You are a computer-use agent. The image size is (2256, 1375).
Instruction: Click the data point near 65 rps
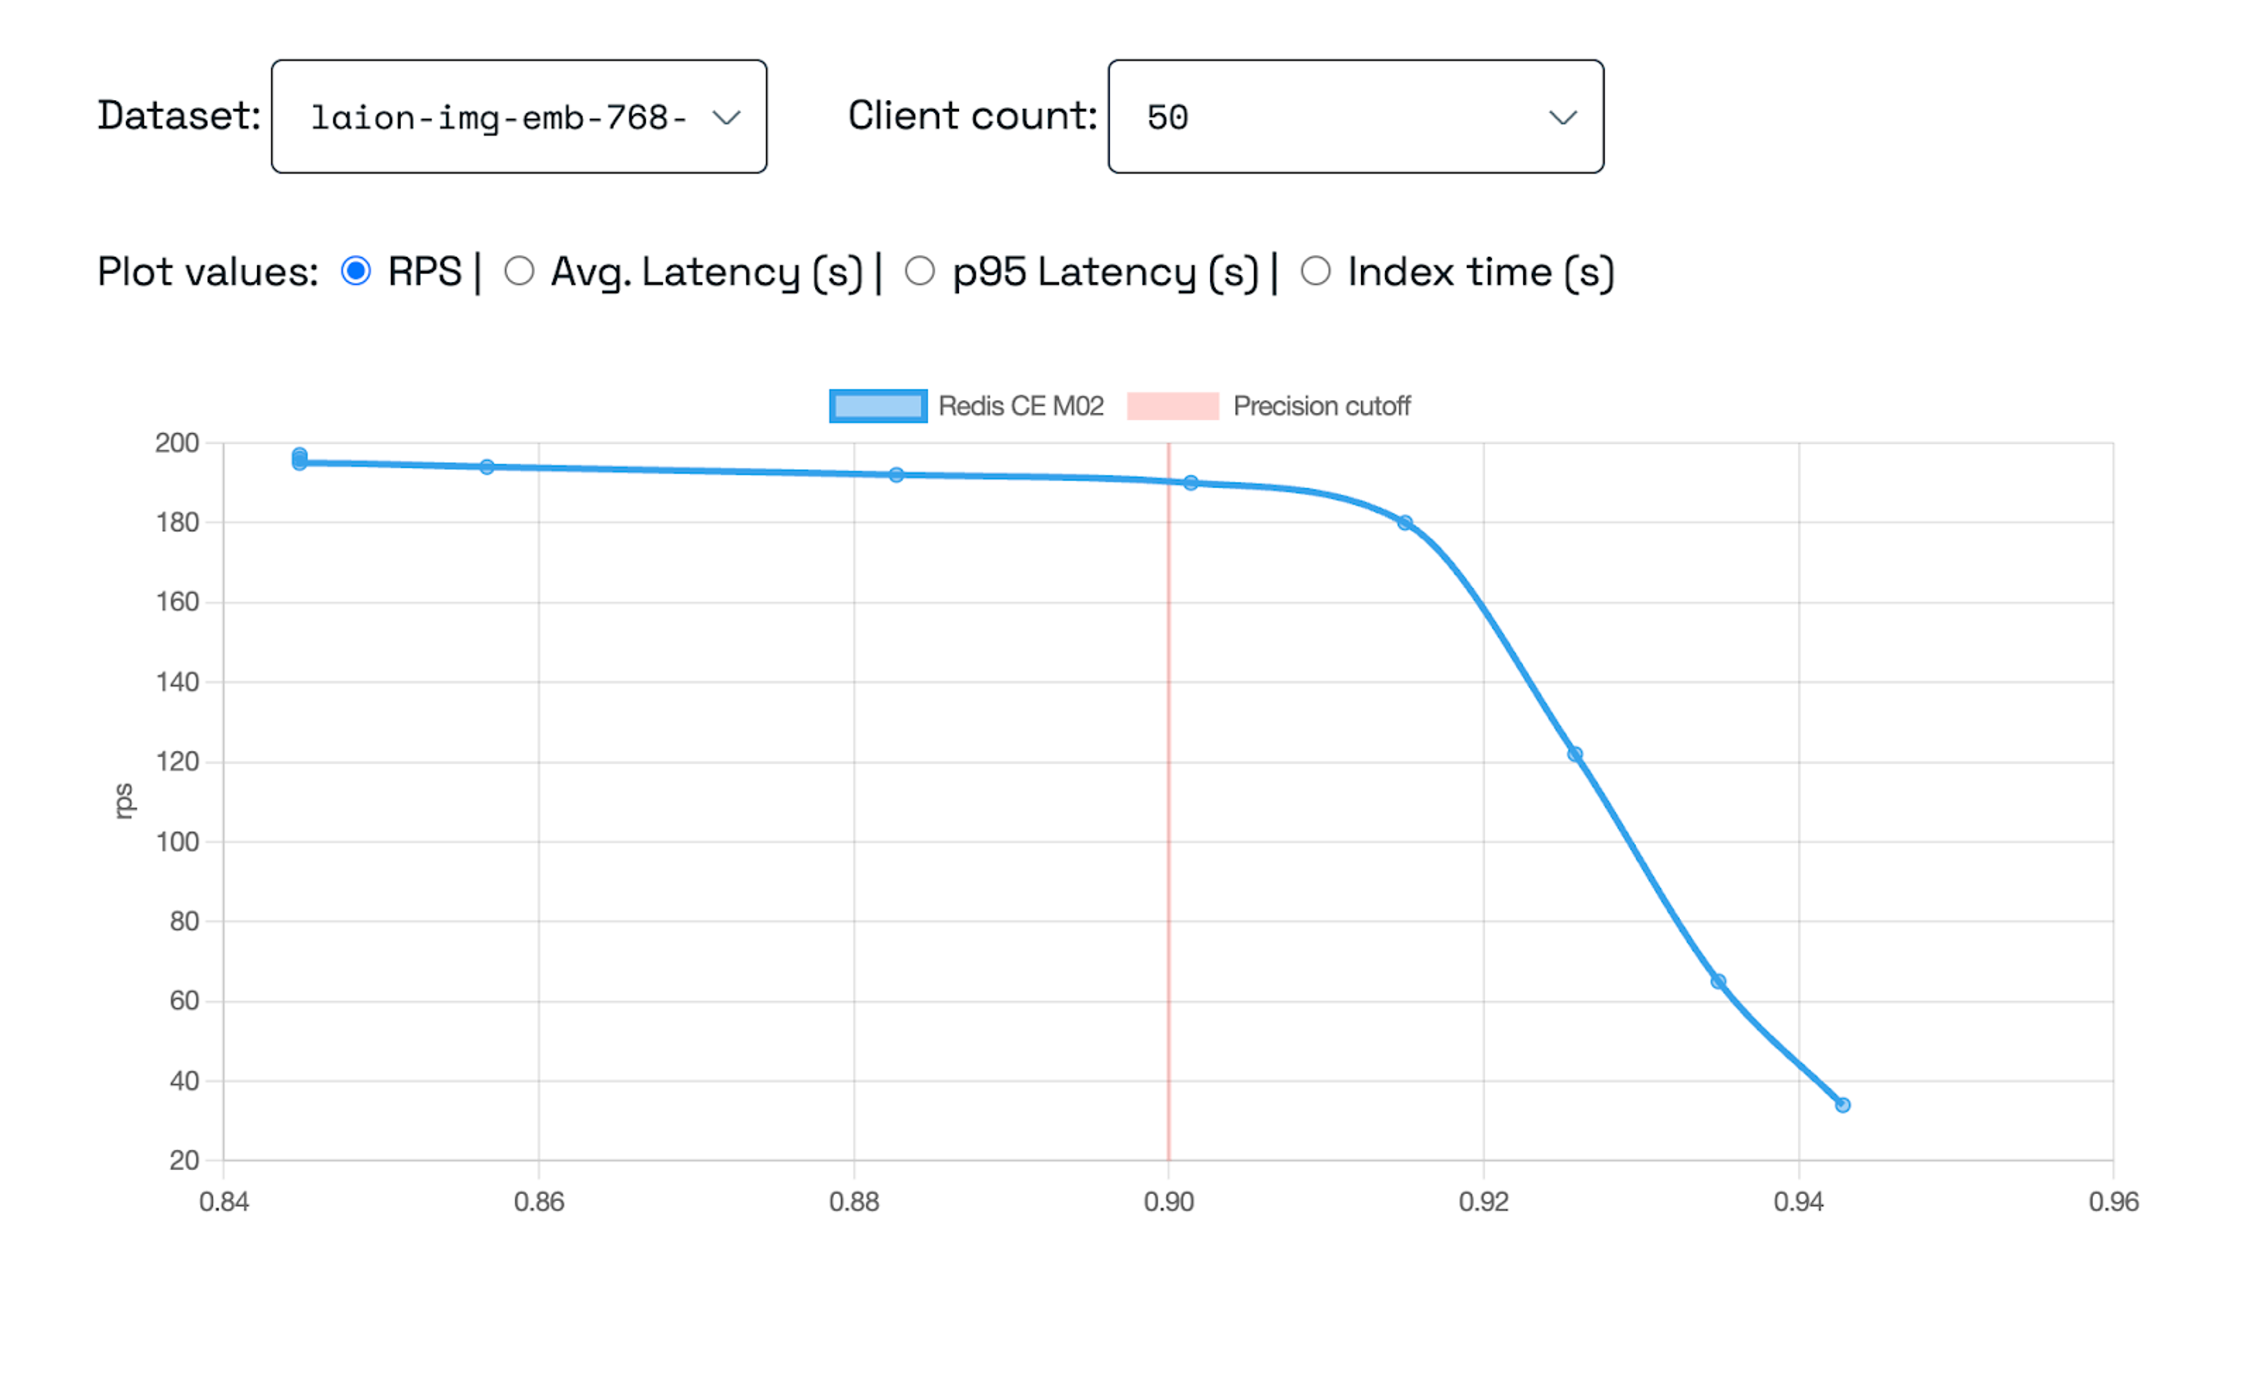point(1718,982)
